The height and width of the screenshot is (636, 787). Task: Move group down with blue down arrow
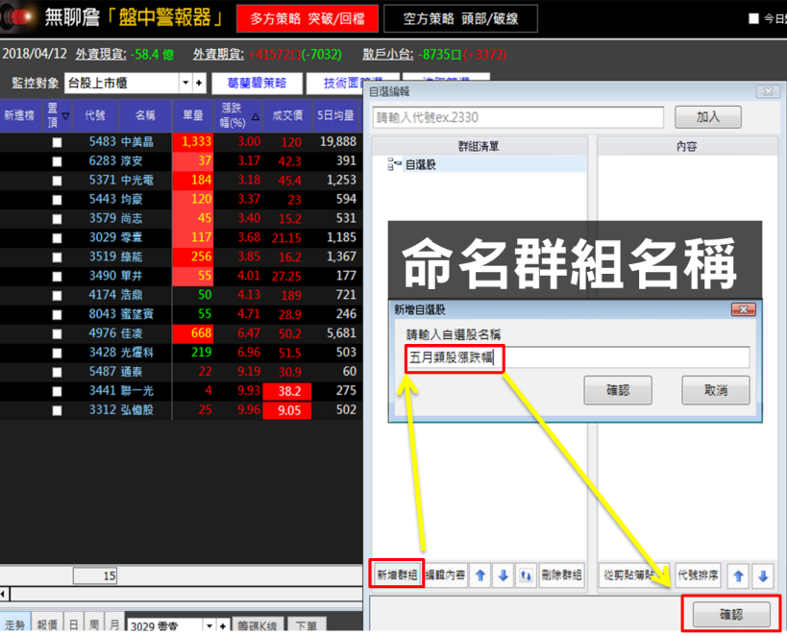(x=504, y=575)
